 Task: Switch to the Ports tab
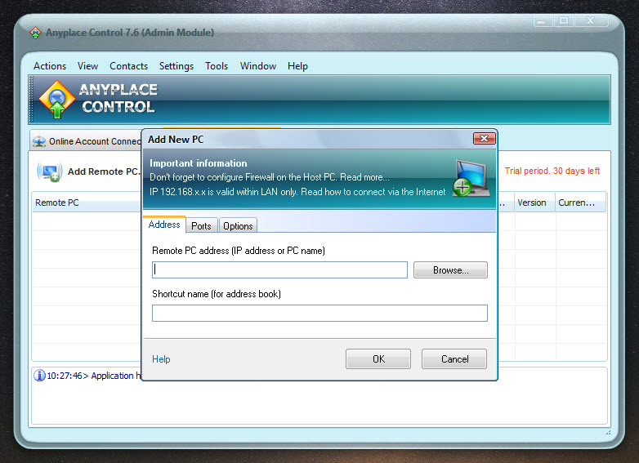coord(201,226)
